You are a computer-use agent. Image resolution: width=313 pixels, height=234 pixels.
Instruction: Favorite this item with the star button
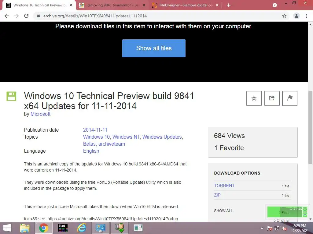[254, 98]
